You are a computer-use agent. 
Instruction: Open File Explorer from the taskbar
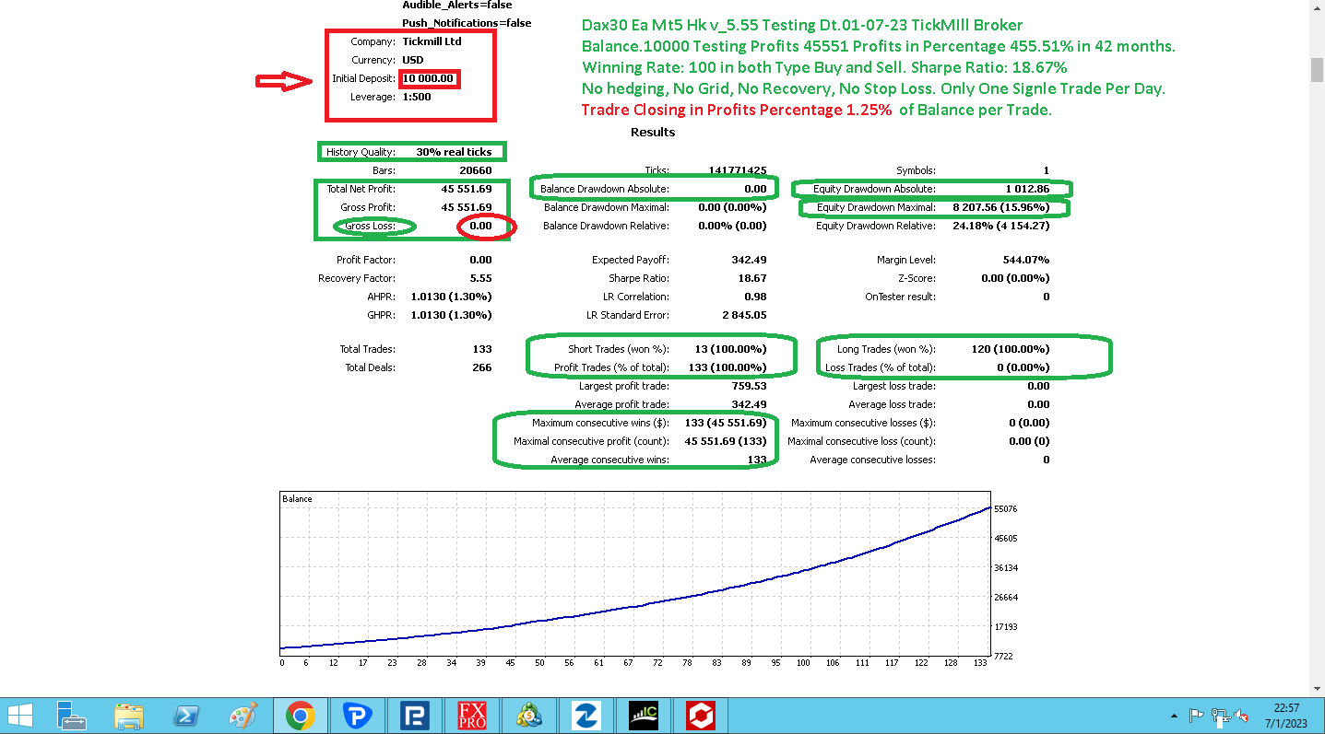coord(129,716)
